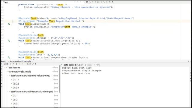Click console line Before Each Test Case
Viewport: 192px width, 108px height.
(77, 68)
